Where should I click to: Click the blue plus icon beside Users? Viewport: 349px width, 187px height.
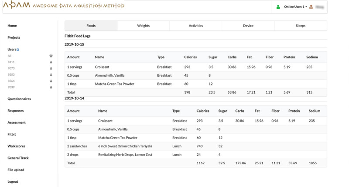(18, 50)
